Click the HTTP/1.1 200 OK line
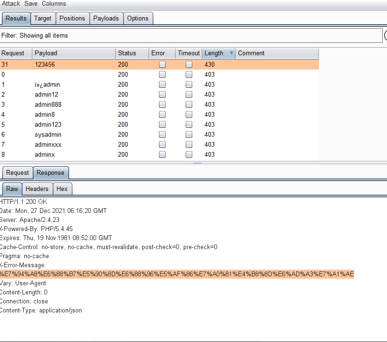The image size is (387, 342). [x=23, y=202]
